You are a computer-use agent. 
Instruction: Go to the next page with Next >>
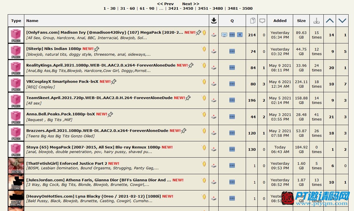pyautogui.click(x=191, y=4)
